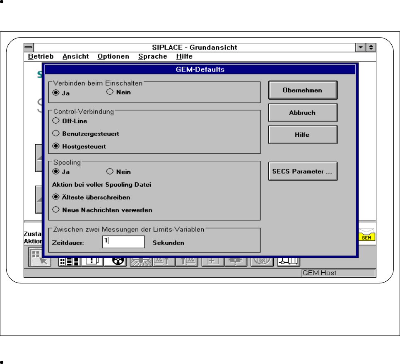Click the Sekunden label
400x364 pixels.
click(x=169, y=243)
